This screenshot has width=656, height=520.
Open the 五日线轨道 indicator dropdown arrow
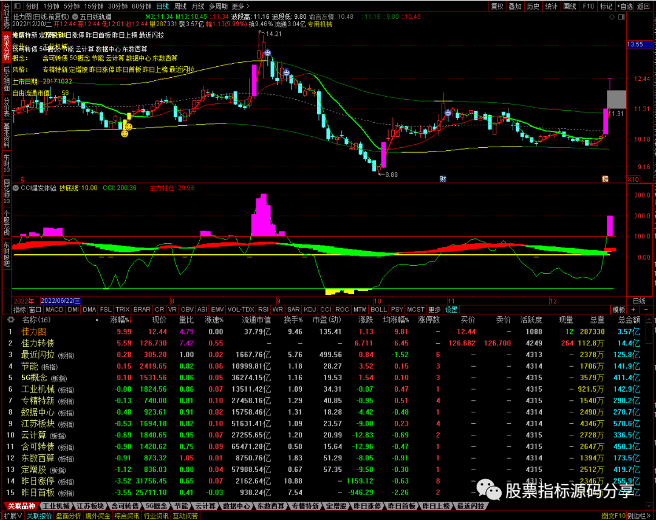tap(75, 17)
